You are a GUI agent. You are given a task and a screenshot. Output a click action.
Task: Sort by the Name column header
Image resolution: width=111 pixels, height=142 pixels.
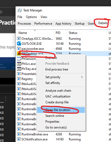[x=35, y=33]
